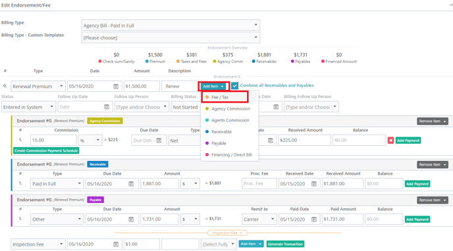Open Receivable amount currency unit dropdown
Image resolution: width=453 pixels, height=251 pixels.
190,184
